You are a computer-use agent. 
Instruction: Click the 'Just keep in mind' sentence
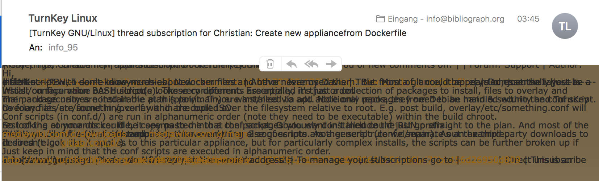tap(167, 151)
